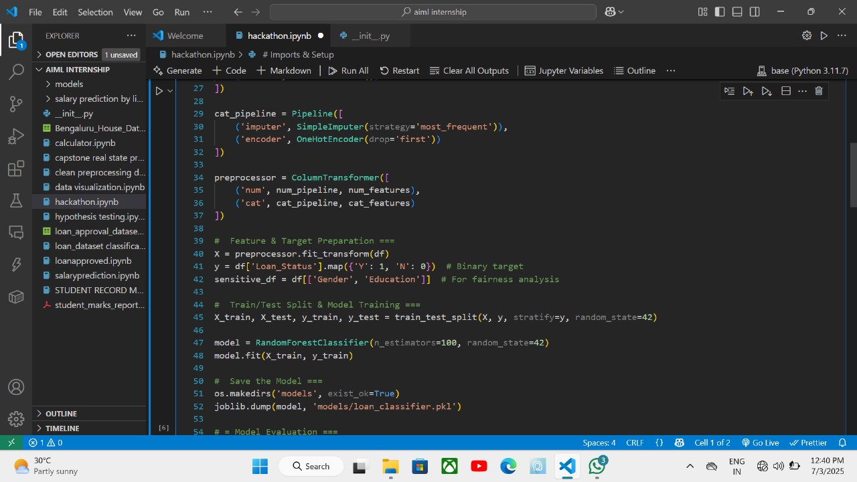
Task: Click Go Live in status bar
Action: pos(760,443)
